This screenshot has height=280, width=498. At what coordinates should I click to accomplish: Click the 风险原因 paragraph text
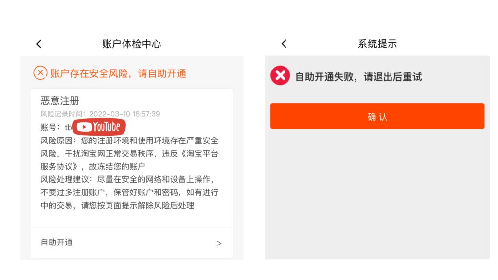(x=129, y=153)
